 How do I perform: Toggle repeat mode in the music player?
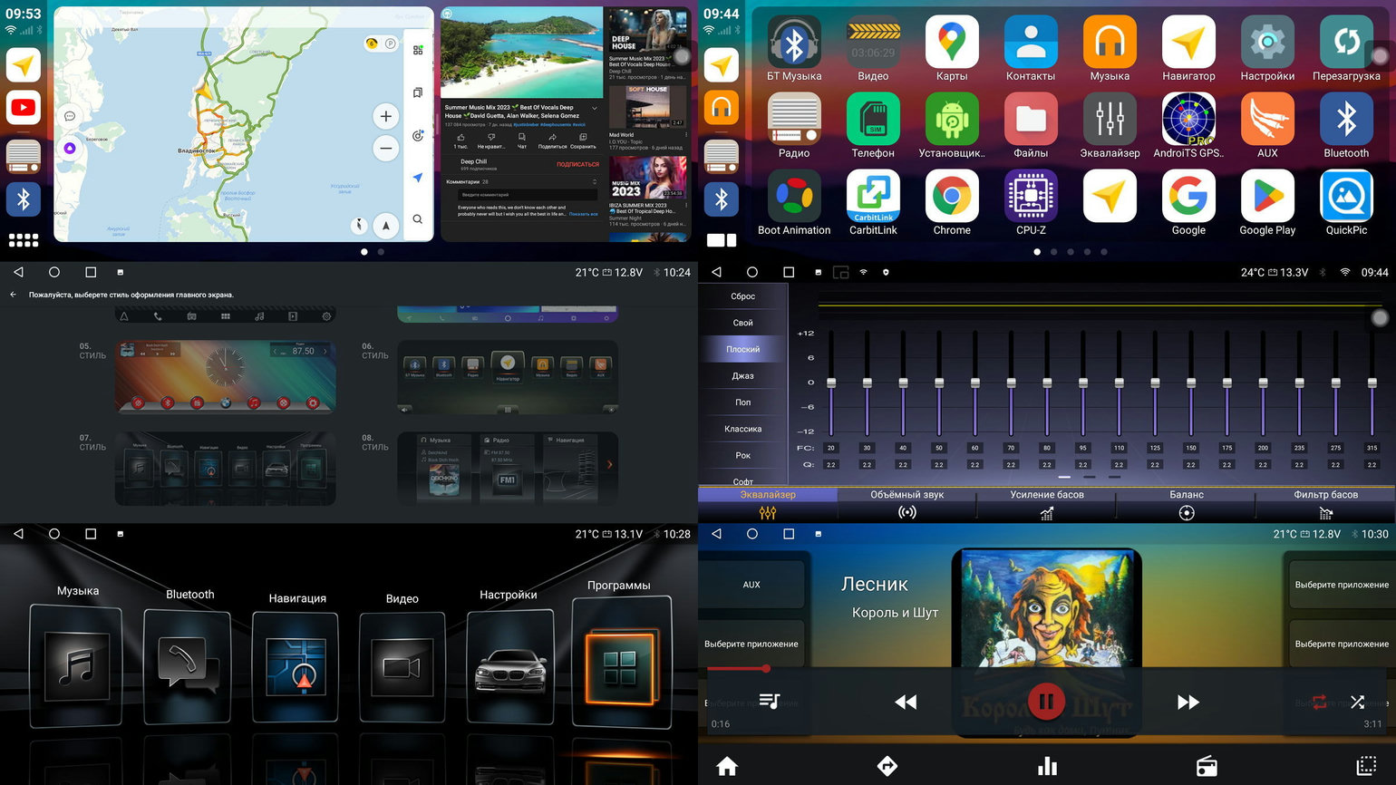1319,702
